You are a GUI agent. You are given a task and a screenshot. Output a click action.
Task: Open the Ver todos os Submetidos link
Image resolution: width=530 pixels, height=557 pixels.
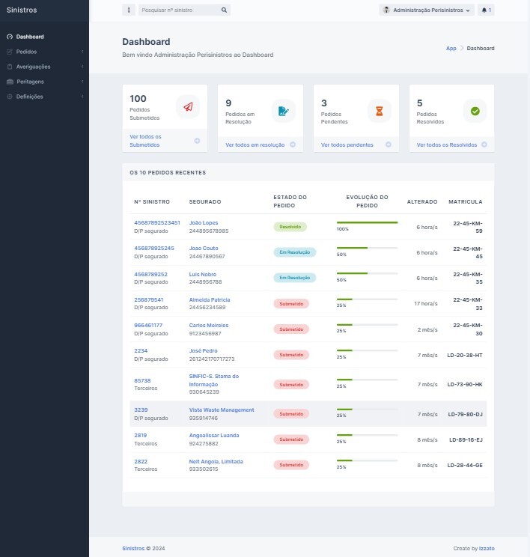(156, 140)
